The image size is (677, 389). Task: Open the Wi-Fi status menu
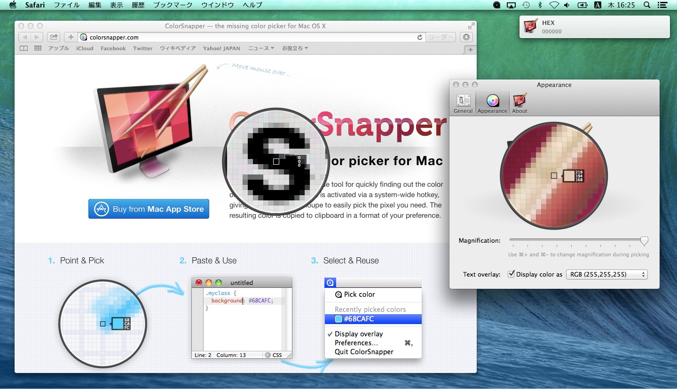[x=554, y=5]
